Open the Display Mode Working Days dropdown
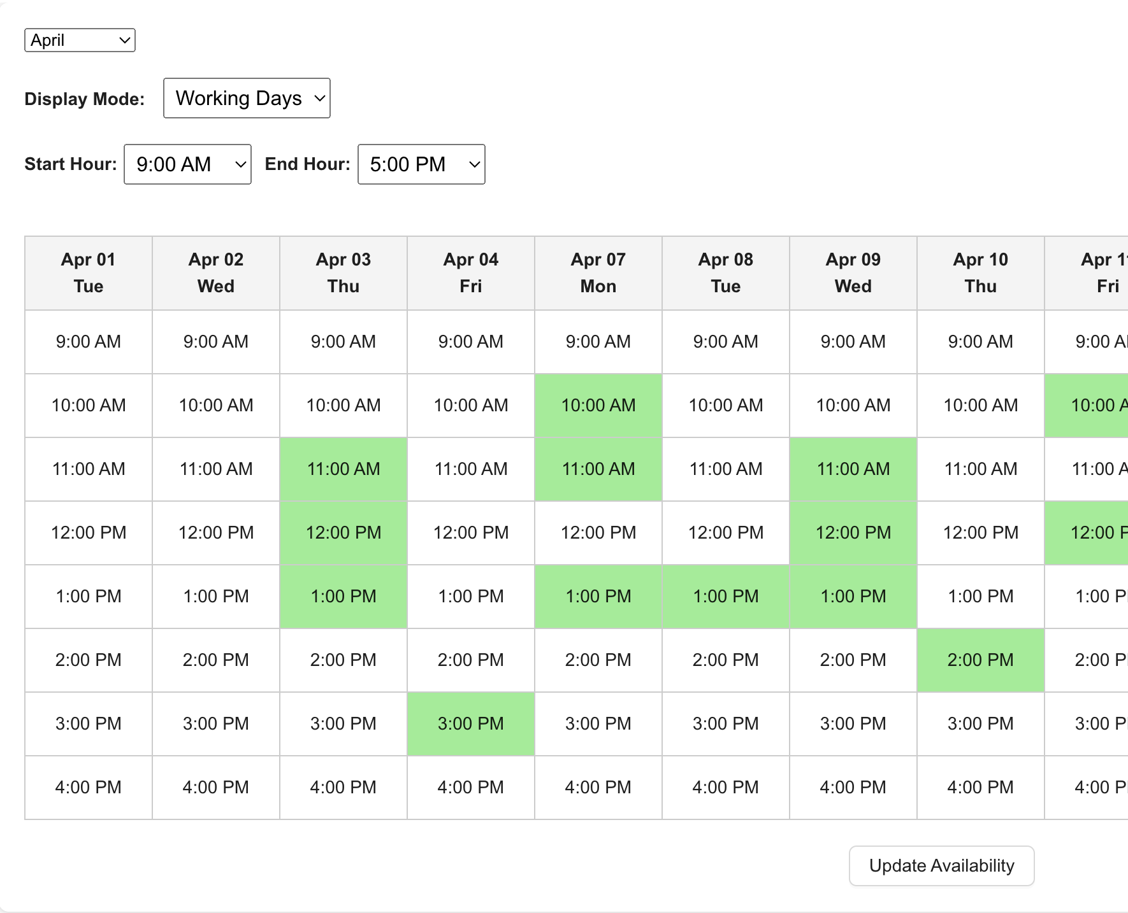The height and width of the screenshot is (913, 1128). [x=247, y=98]
